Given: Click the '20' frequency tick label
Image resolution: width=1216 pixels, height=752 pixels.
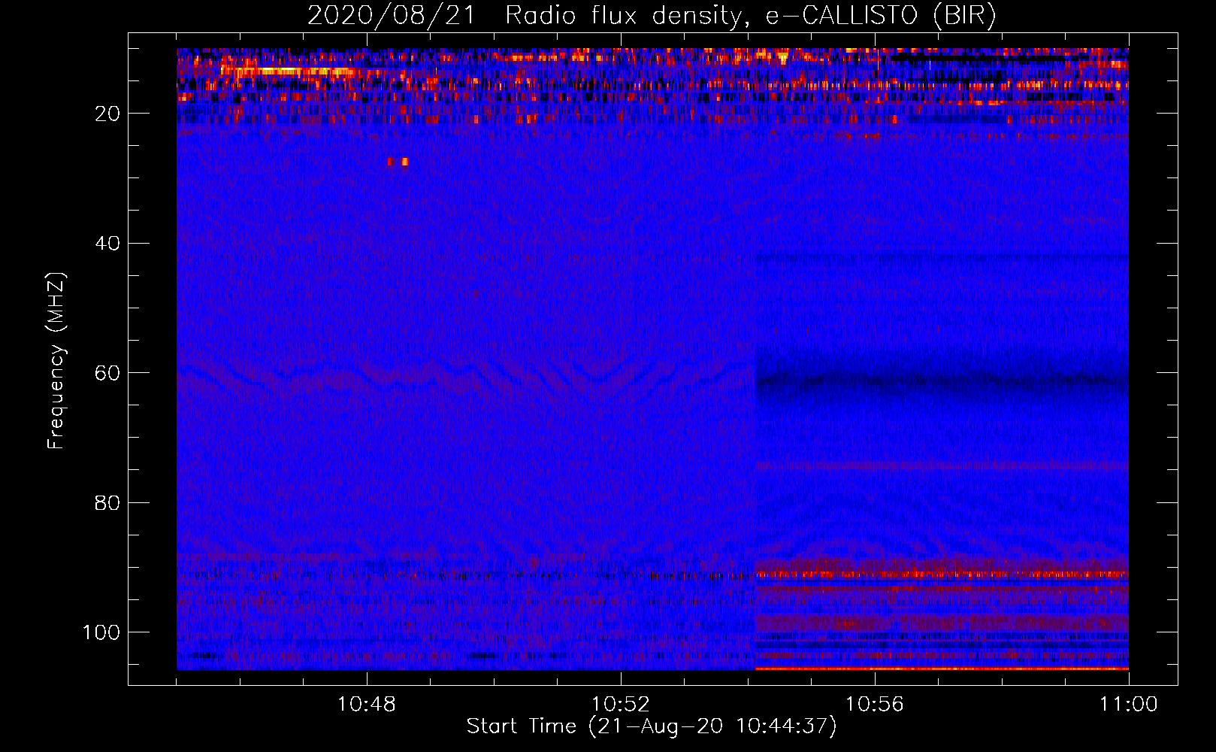Looking at the screenshot, I should coord(107,114).
